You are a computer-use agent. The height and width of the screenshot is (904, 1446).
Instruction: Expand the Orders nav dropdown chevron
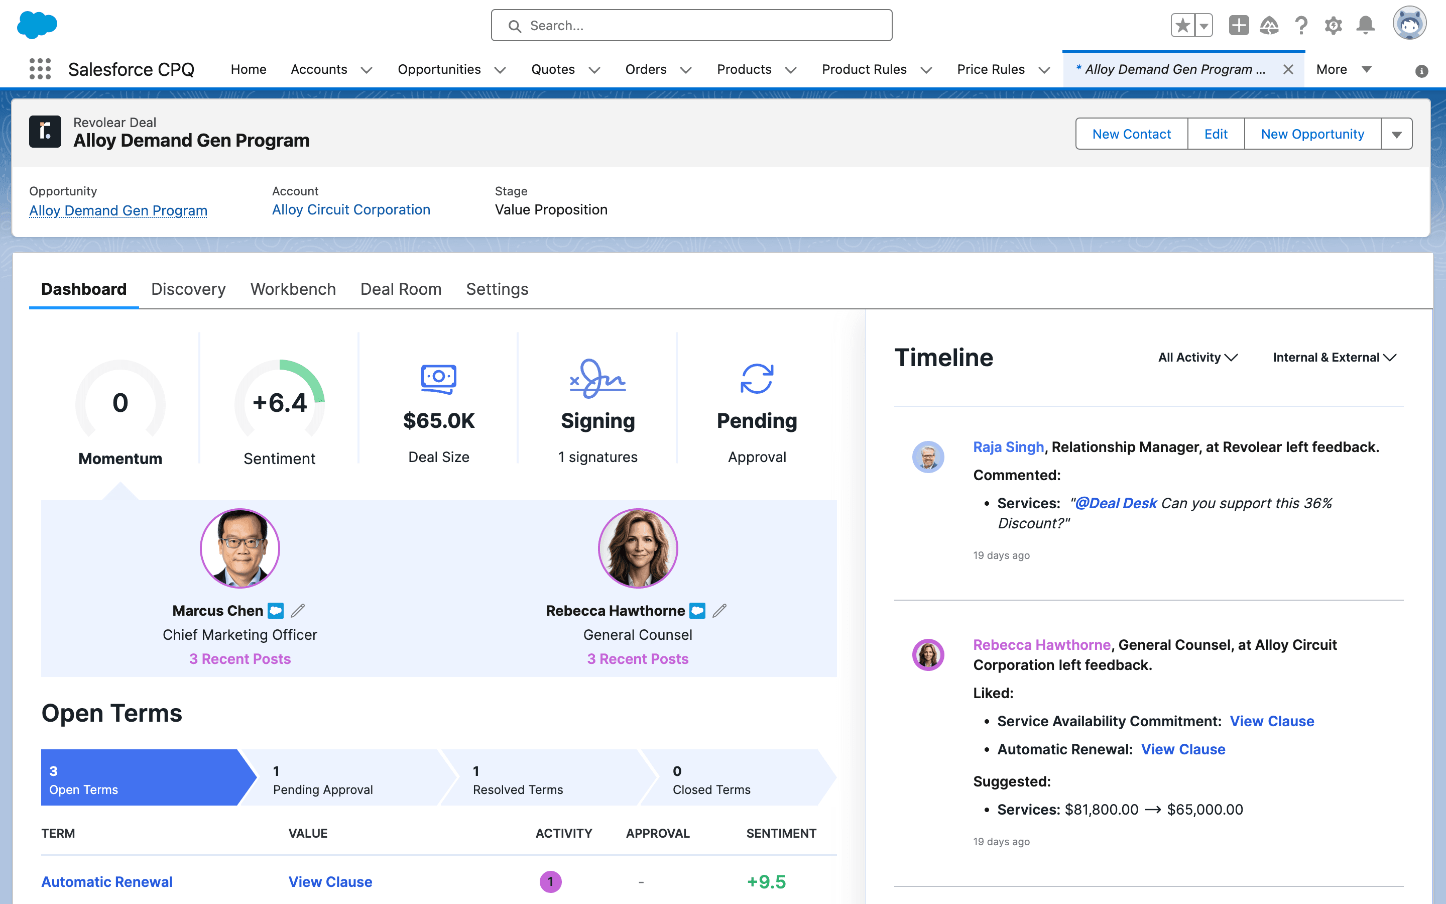click(x=686, y=70)
